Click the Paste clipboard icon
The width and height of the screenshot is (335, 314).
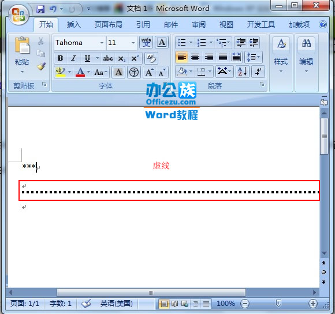click(22, 45)
